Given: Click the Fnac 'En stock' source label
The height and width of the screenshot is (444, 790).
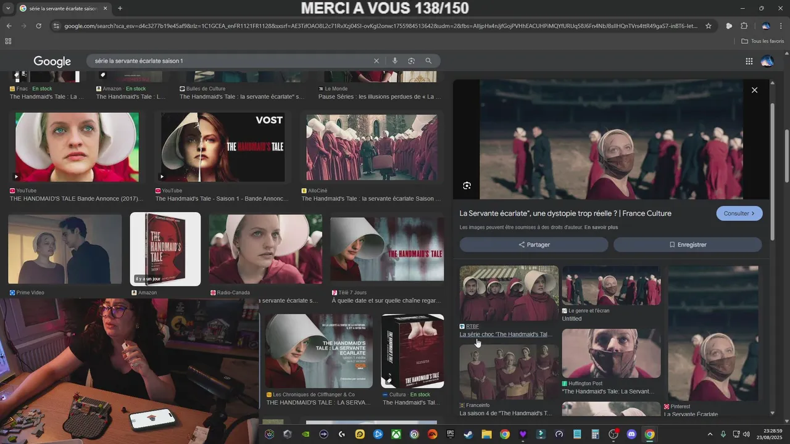Looking at the screenshot, I should pyautogui.click(x=31, y=89).
